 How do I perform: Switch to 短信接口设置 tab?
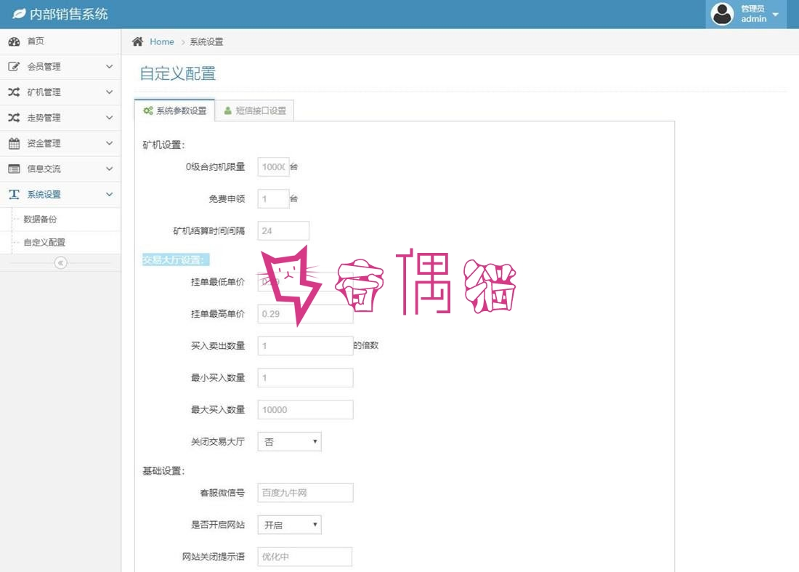255,110
